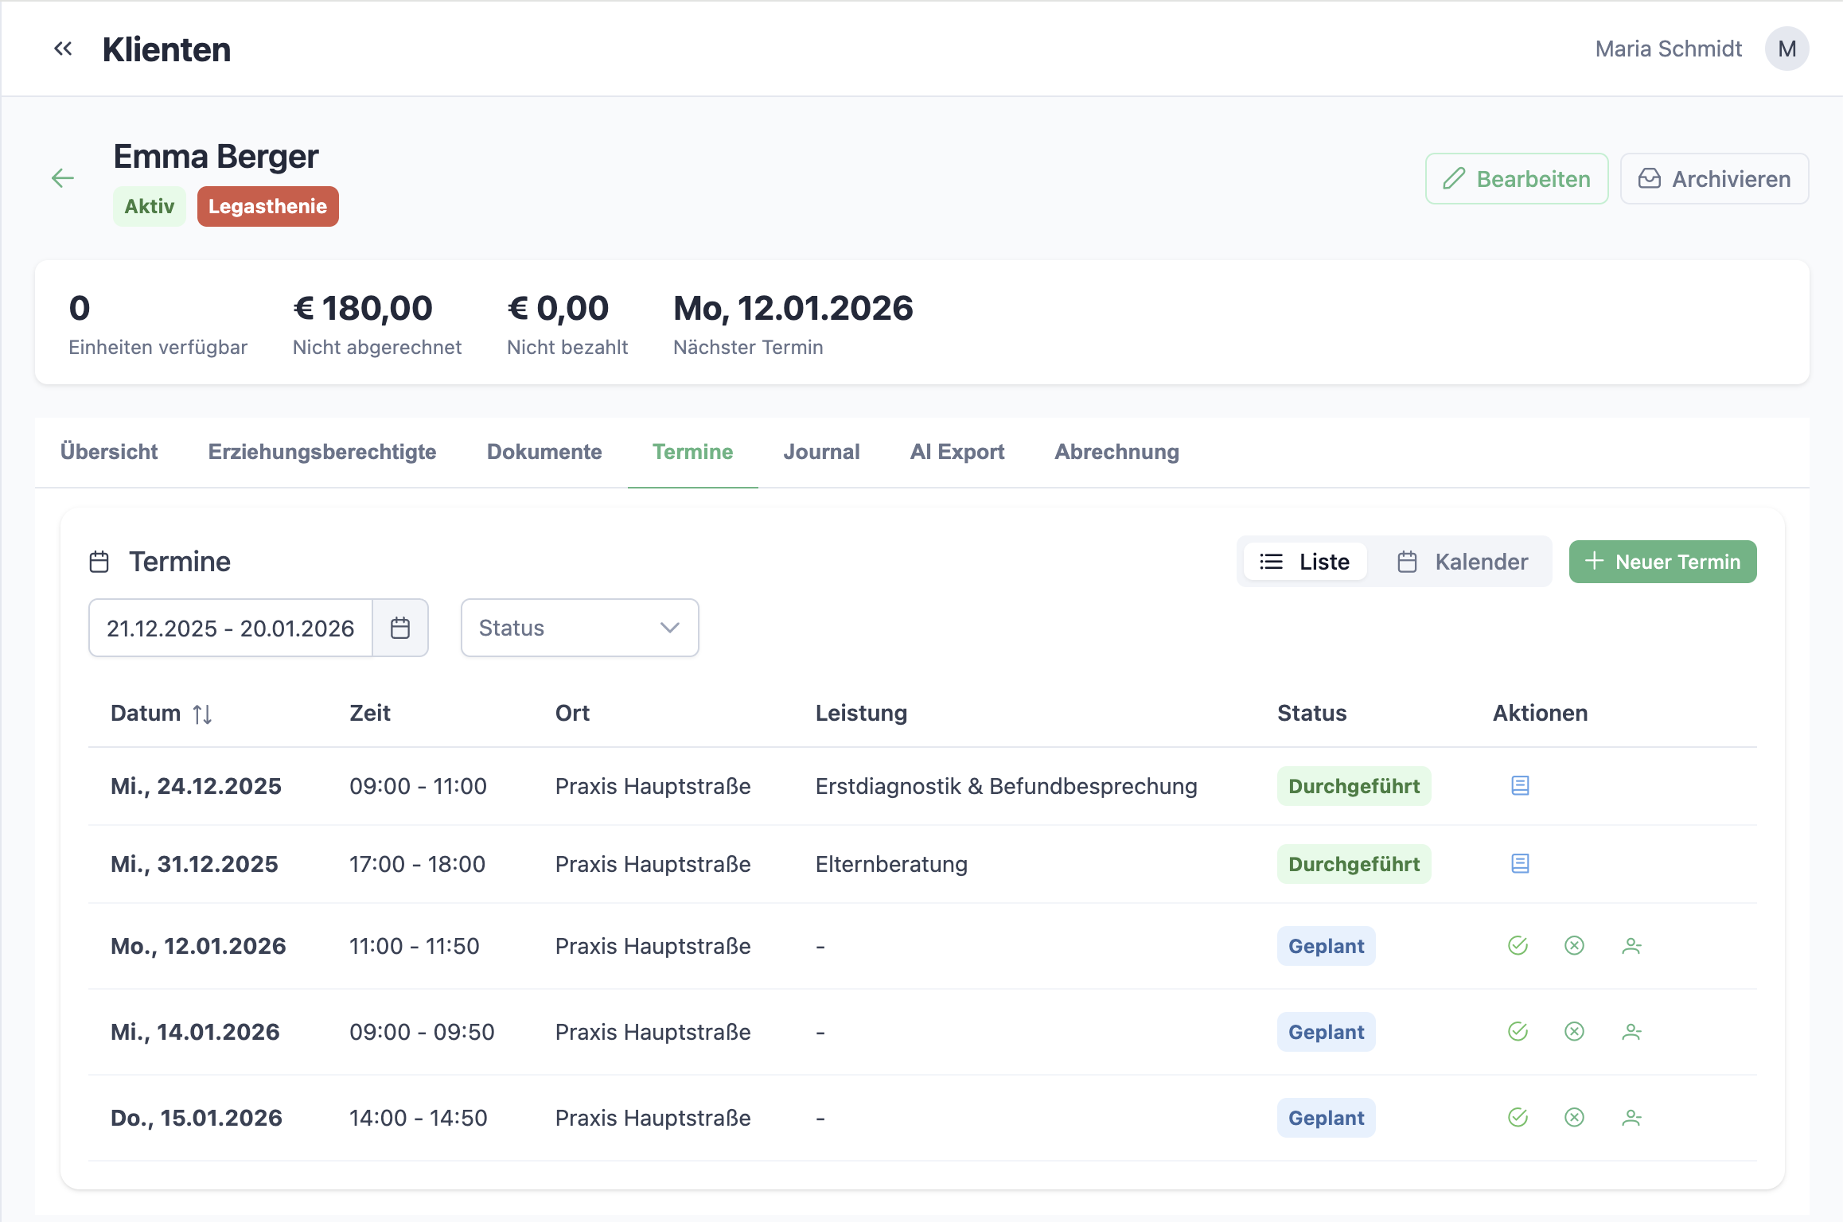Mark 15.01.2026 appointment as completed
Image resolution: width=1843 pixels, height=1222 pixels.
coord(1518,1118)
